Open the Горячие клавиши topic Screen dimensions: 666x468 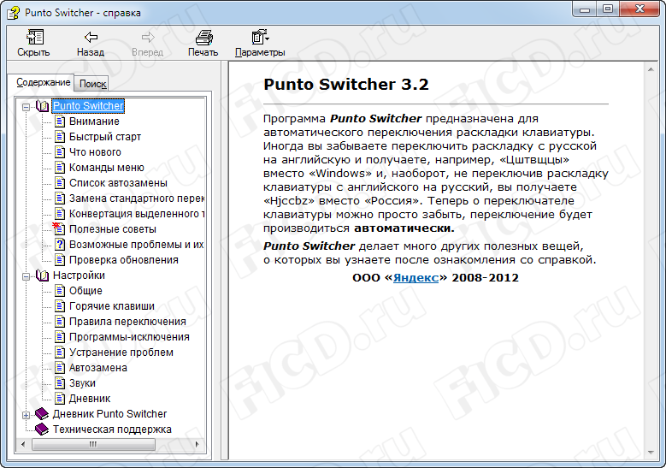click(112, 306)
